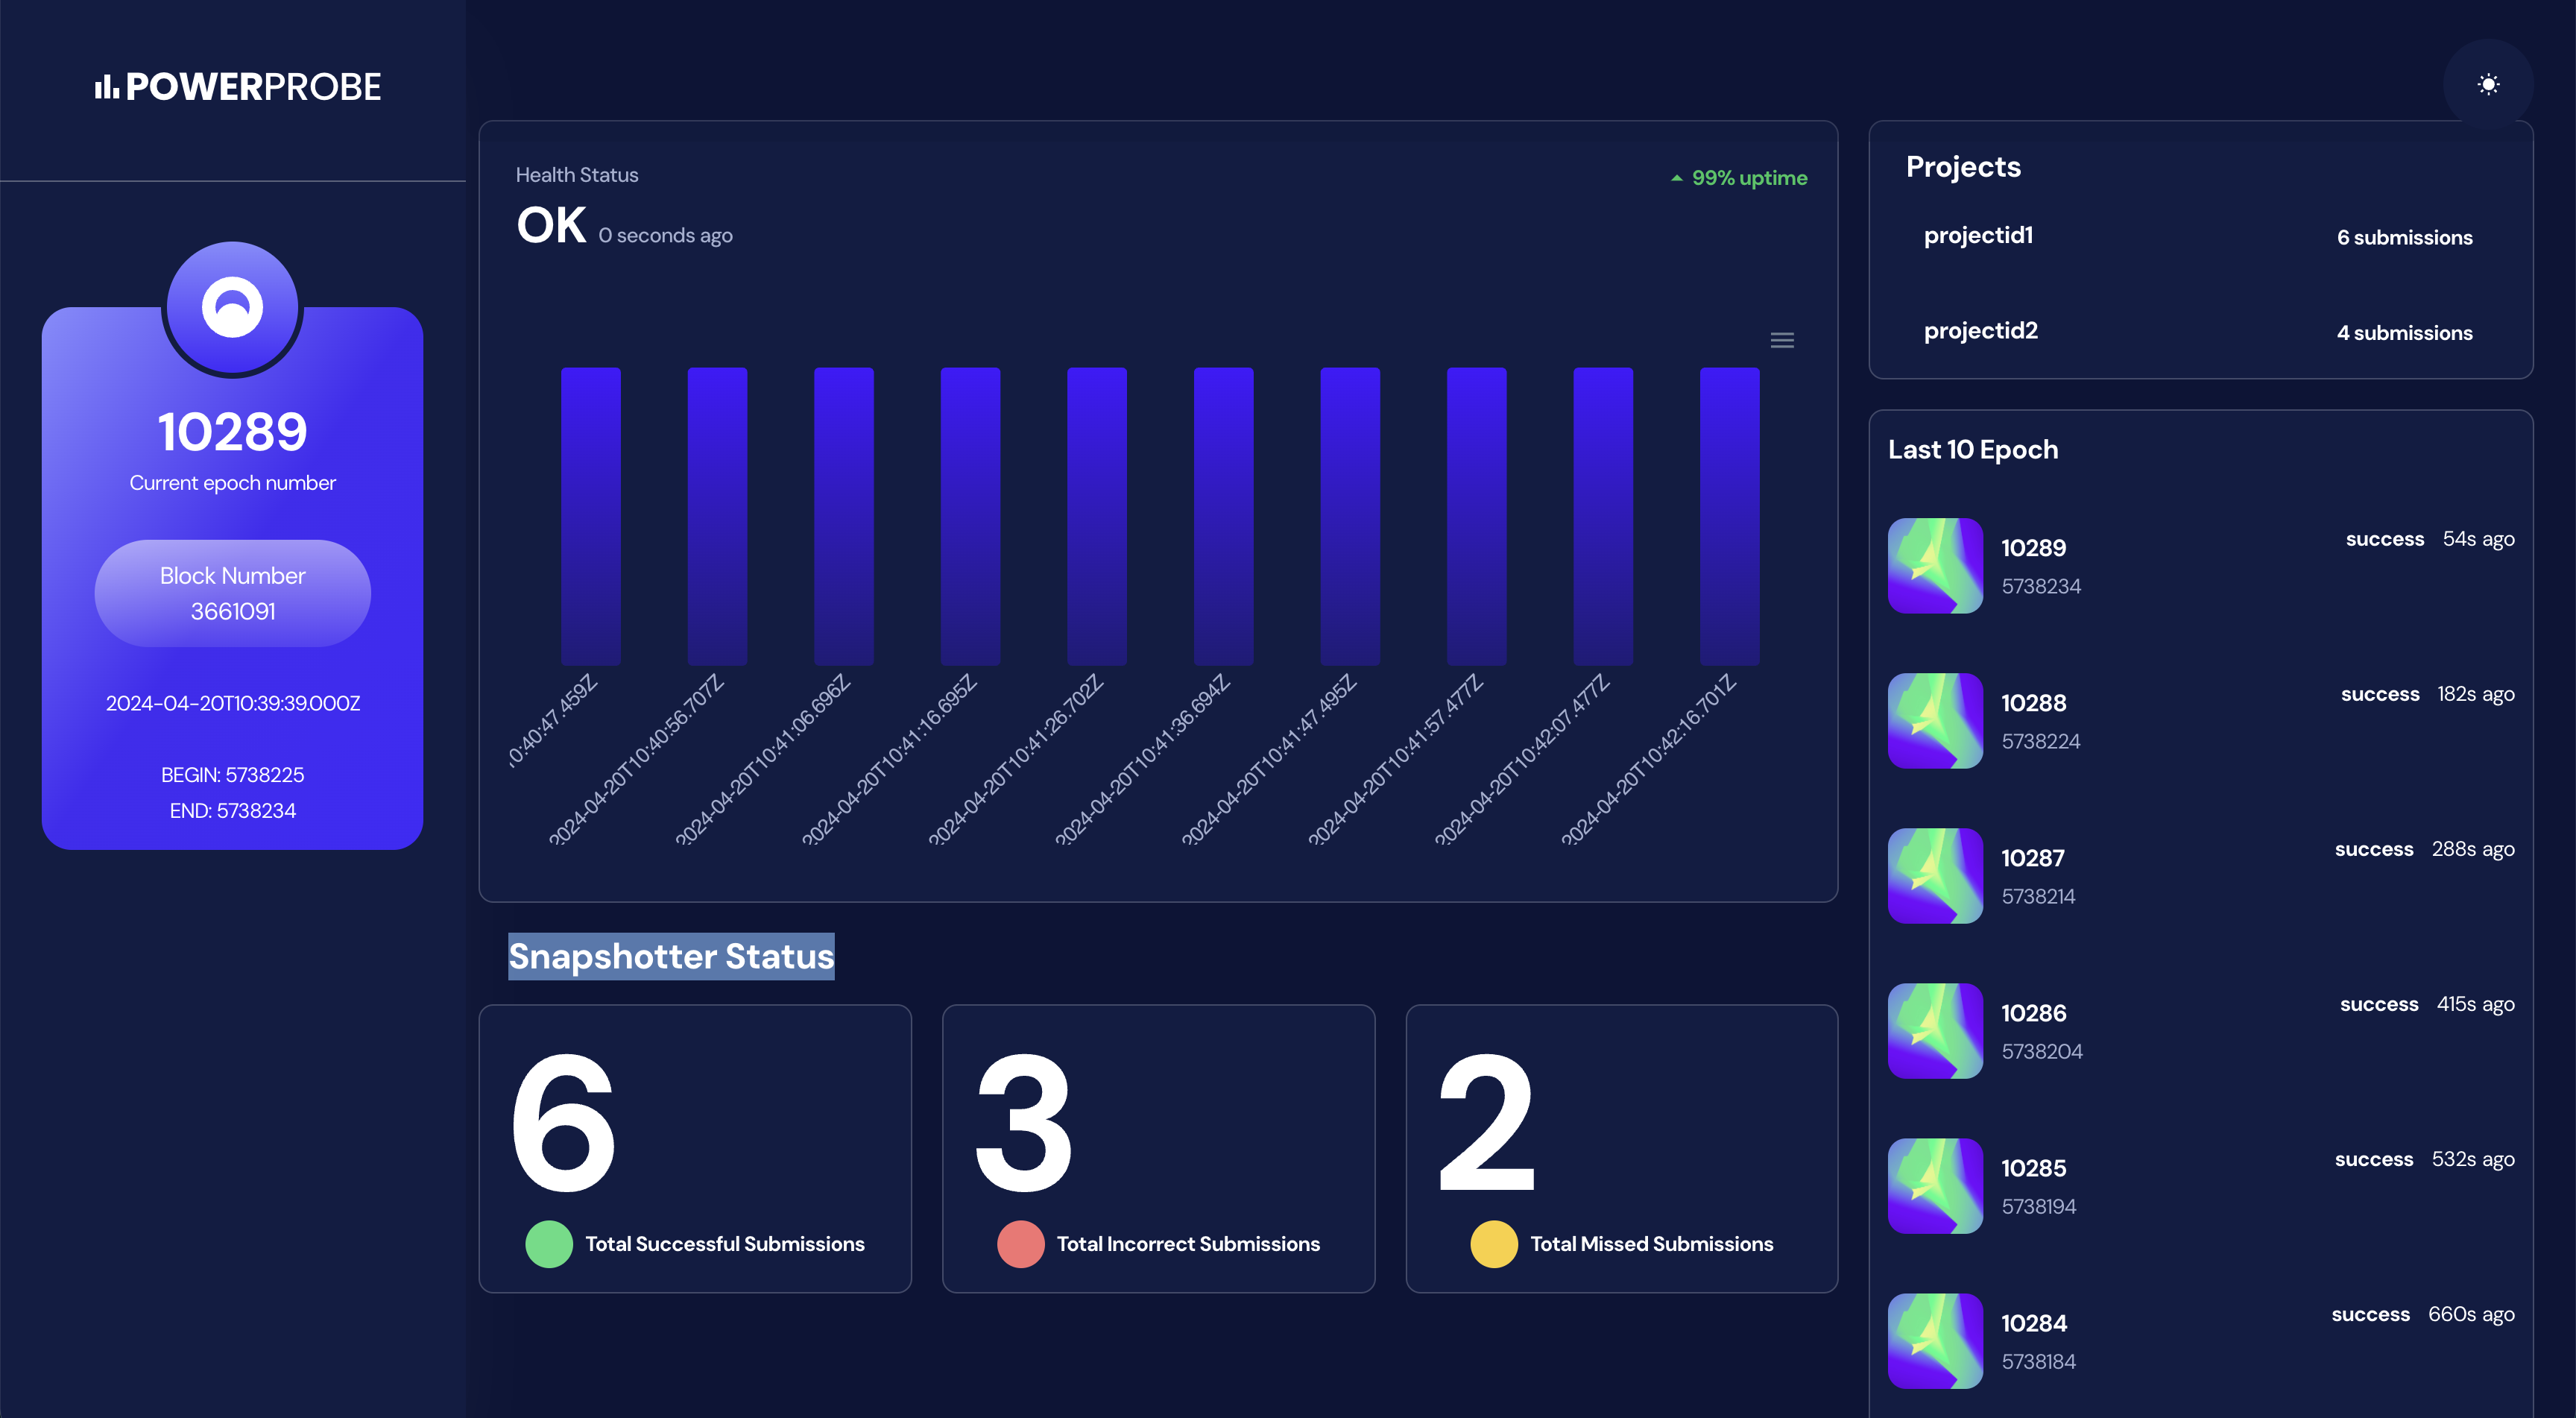This screenshot has height=1418, width=2576.
Task: Click the large 3 incorrect submissions number
Action: click(1023, 1123)
